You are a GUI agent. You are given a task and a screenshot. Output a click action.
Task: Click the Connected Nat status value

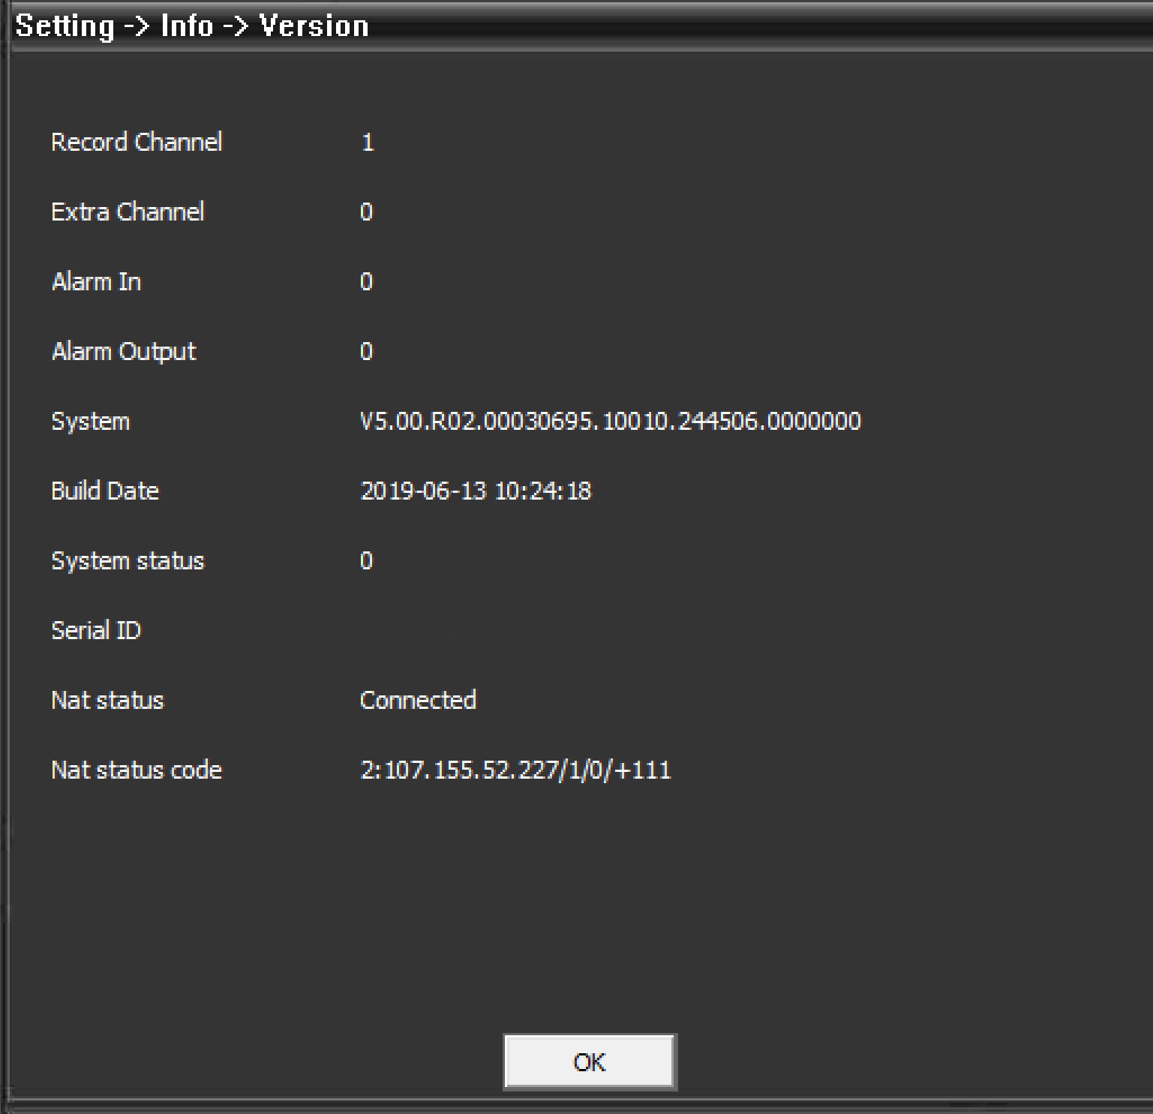(x=418, y=701)
